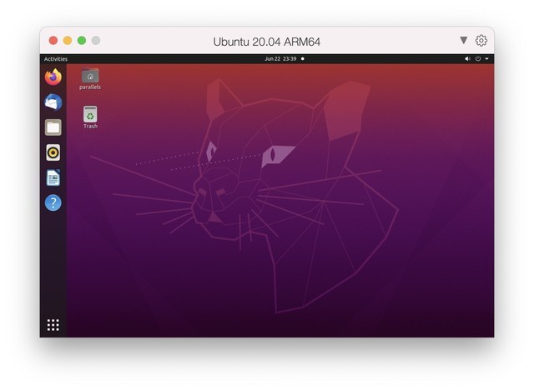534x390 pixels.
Task: Open the Parallels VM settings gear
Action: click(x=481, y=41)
